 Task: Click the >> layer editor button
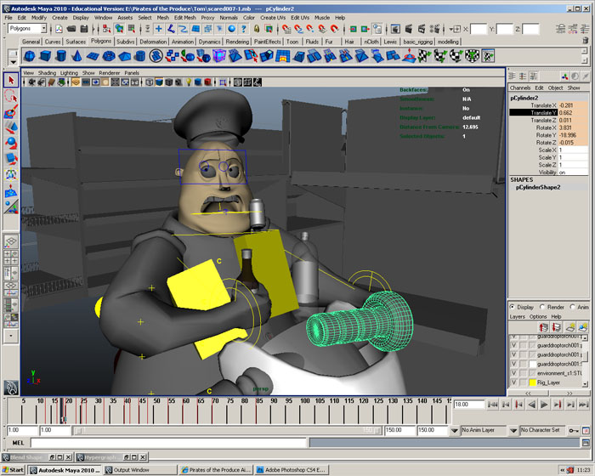coord(569,394)
